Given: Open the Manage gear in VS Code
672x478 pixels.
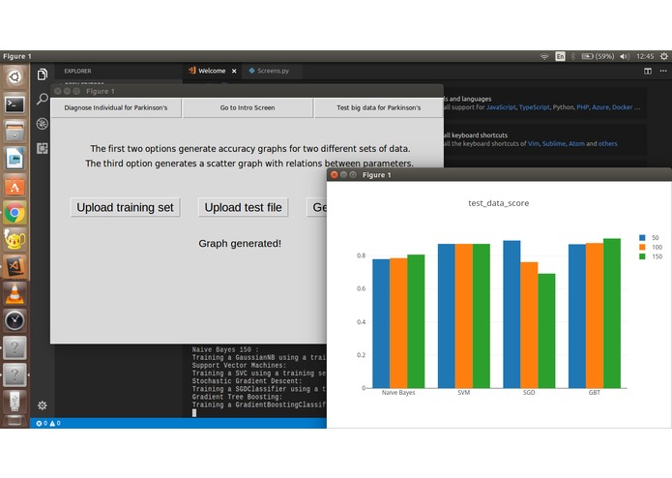Looking at the screenshot, I should (42, 405).
